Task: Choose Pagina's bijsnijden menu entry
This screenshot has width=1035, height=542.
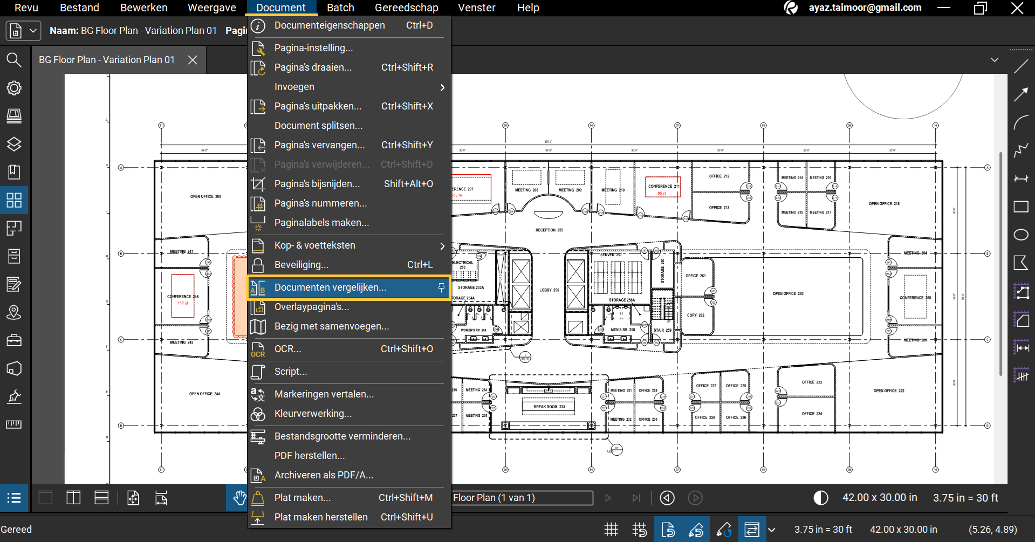Action: tap(349, 184)
